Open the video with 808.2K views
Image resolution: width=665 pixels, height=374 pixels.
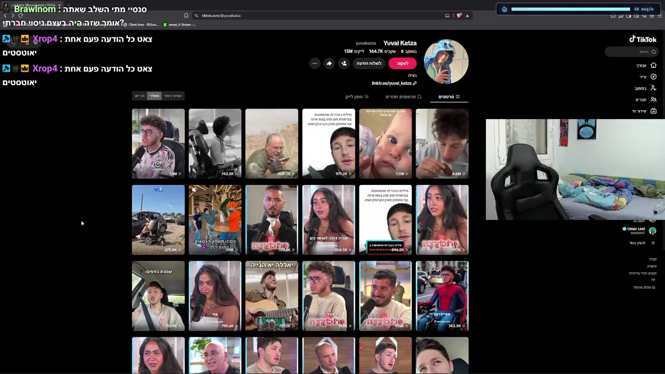point(272,143)
